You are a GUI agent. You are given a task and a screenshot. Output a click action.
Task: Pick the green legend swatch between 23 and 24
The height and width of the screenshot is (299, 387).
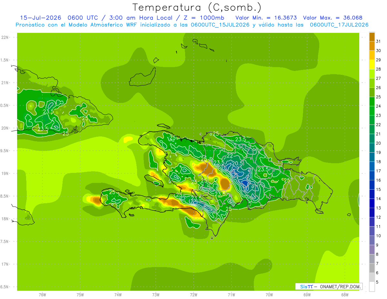click(372, 111)
